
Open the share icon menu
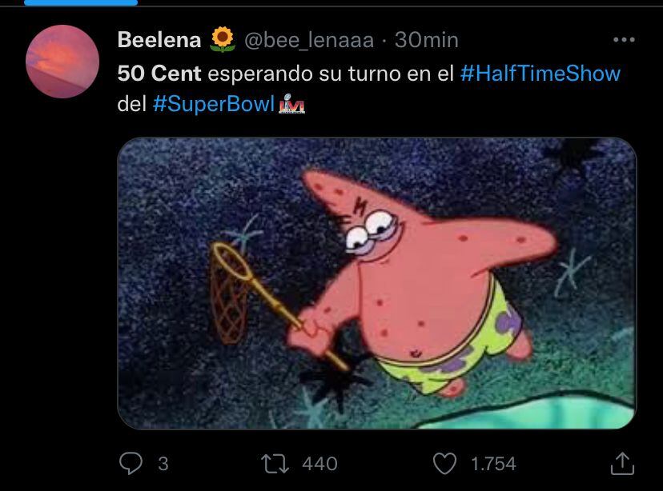click(x=622, y=463)
